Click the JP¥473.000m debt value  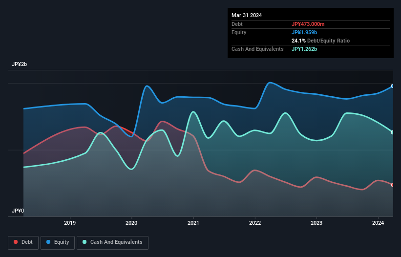308,24
